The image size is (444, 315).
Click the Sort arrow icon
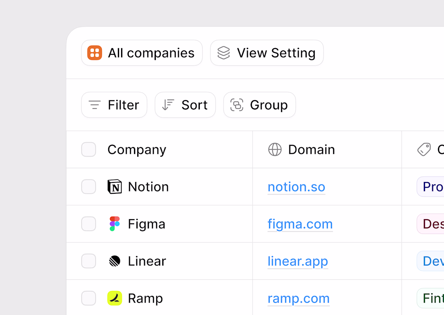point(168,105)
